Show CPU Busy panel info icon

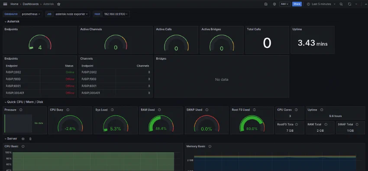68,110
